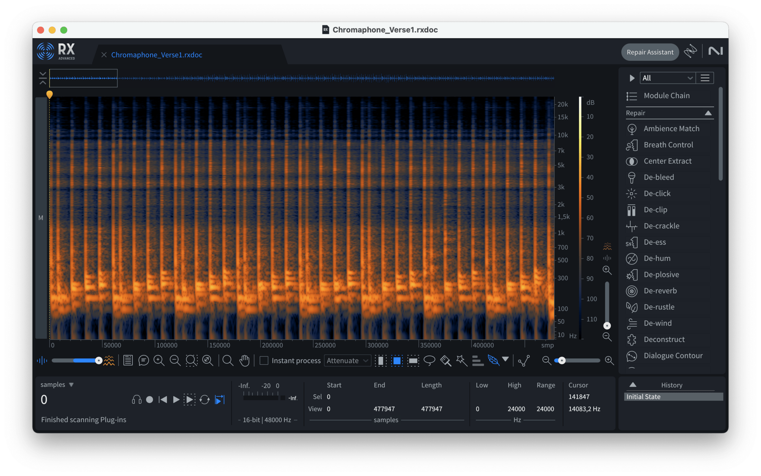The image size is (761, 476).
Task: Click the satellite dish icon near Repair Assistant
Action: point(690,51)
